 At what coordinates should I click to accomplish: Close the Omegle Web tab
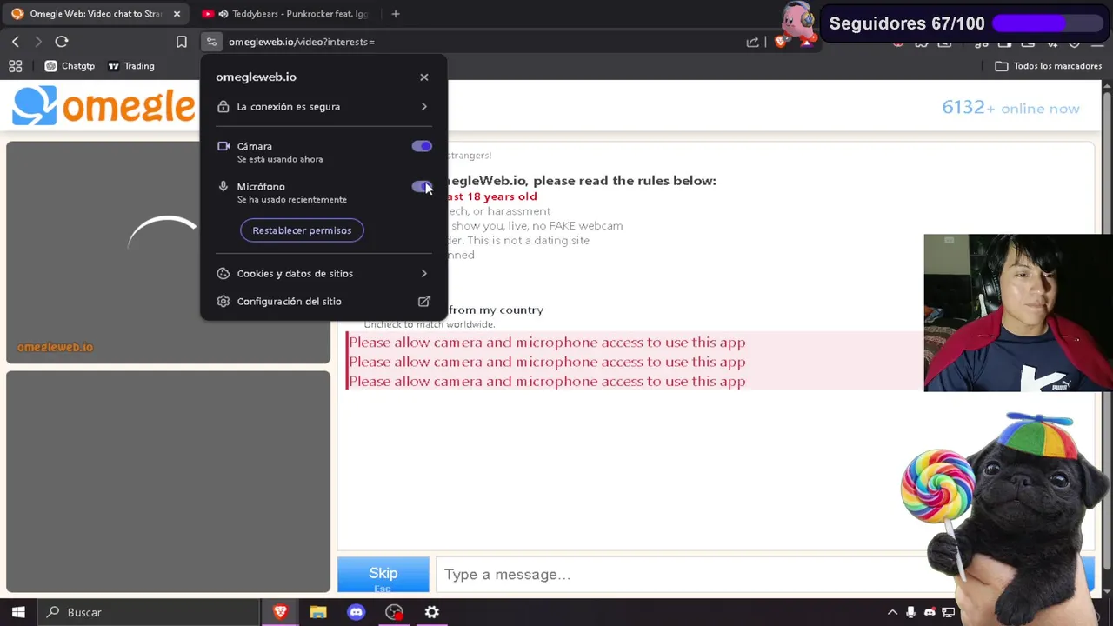[x=177, y=14]
